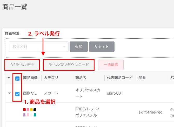Viewport: 174px width, 127px height.
Task: Click the pink skirt thumbnail icon
Action: coord(28,109)
